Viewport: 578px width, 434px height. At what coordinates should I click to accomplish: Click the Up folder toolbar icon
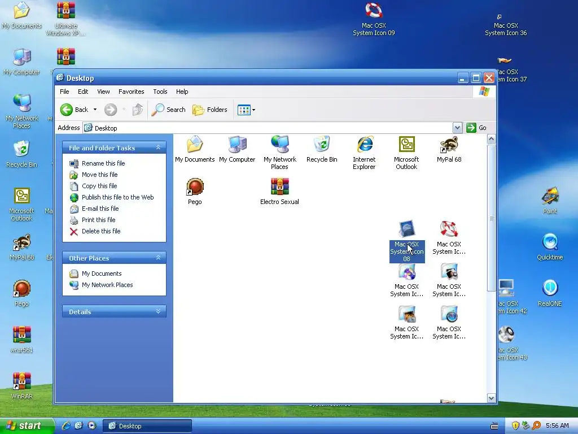[x=138, y=110]
